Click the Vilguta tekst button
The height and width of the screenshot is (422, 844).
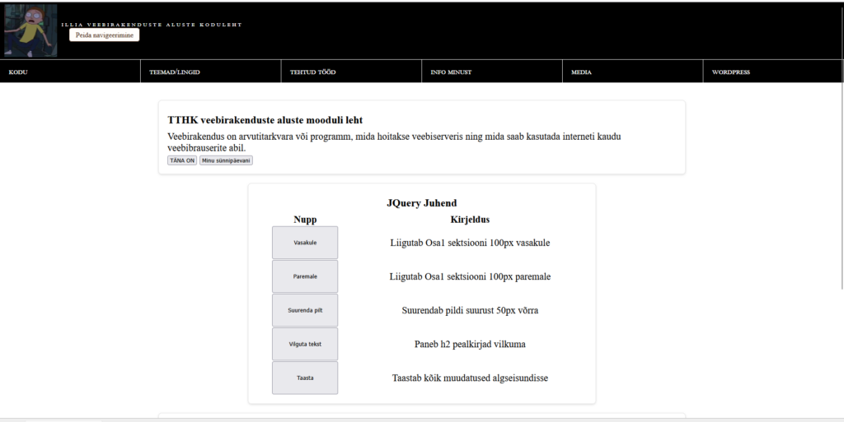(305, 344)
